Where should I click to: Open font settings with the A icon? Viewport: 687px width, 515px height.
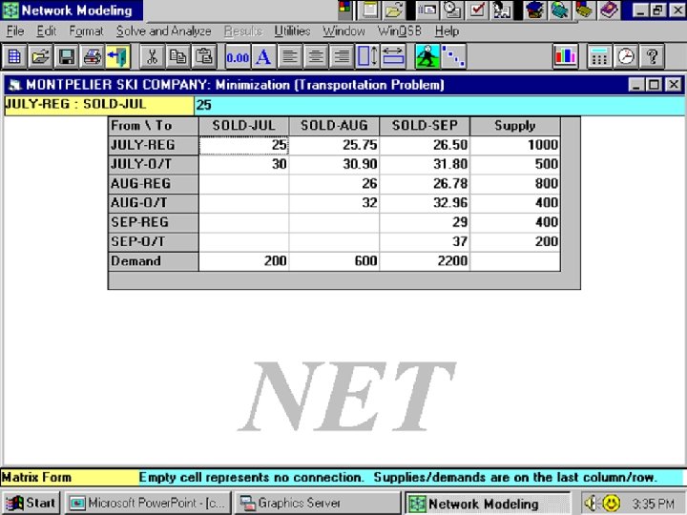point(263,56)
